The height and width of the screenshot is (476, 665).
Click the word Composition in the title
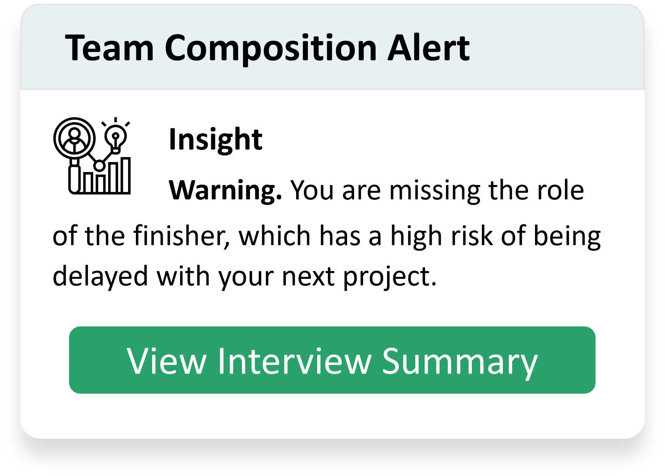pyautogui.click(x=270, y=48)
